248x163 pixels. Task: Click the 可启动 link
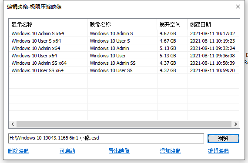(67, 151)
